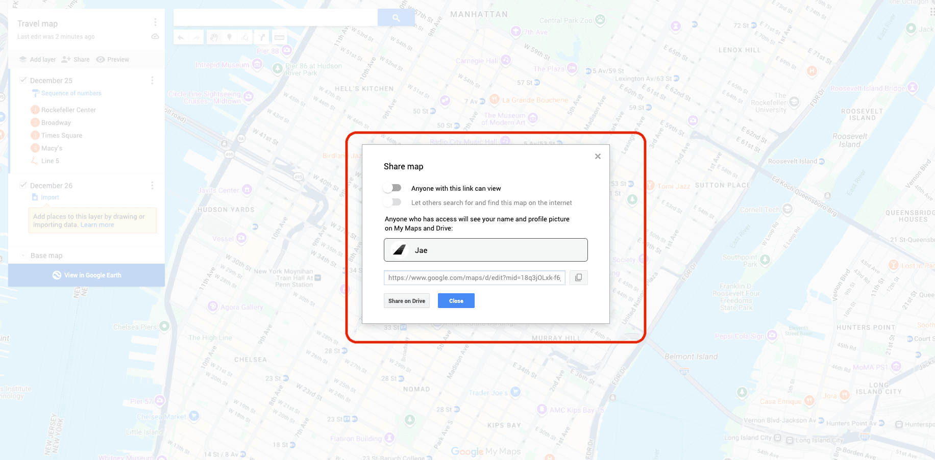Click the Undo arrow tool
This screenshot has height=460, width=935.
click(181, 37)
